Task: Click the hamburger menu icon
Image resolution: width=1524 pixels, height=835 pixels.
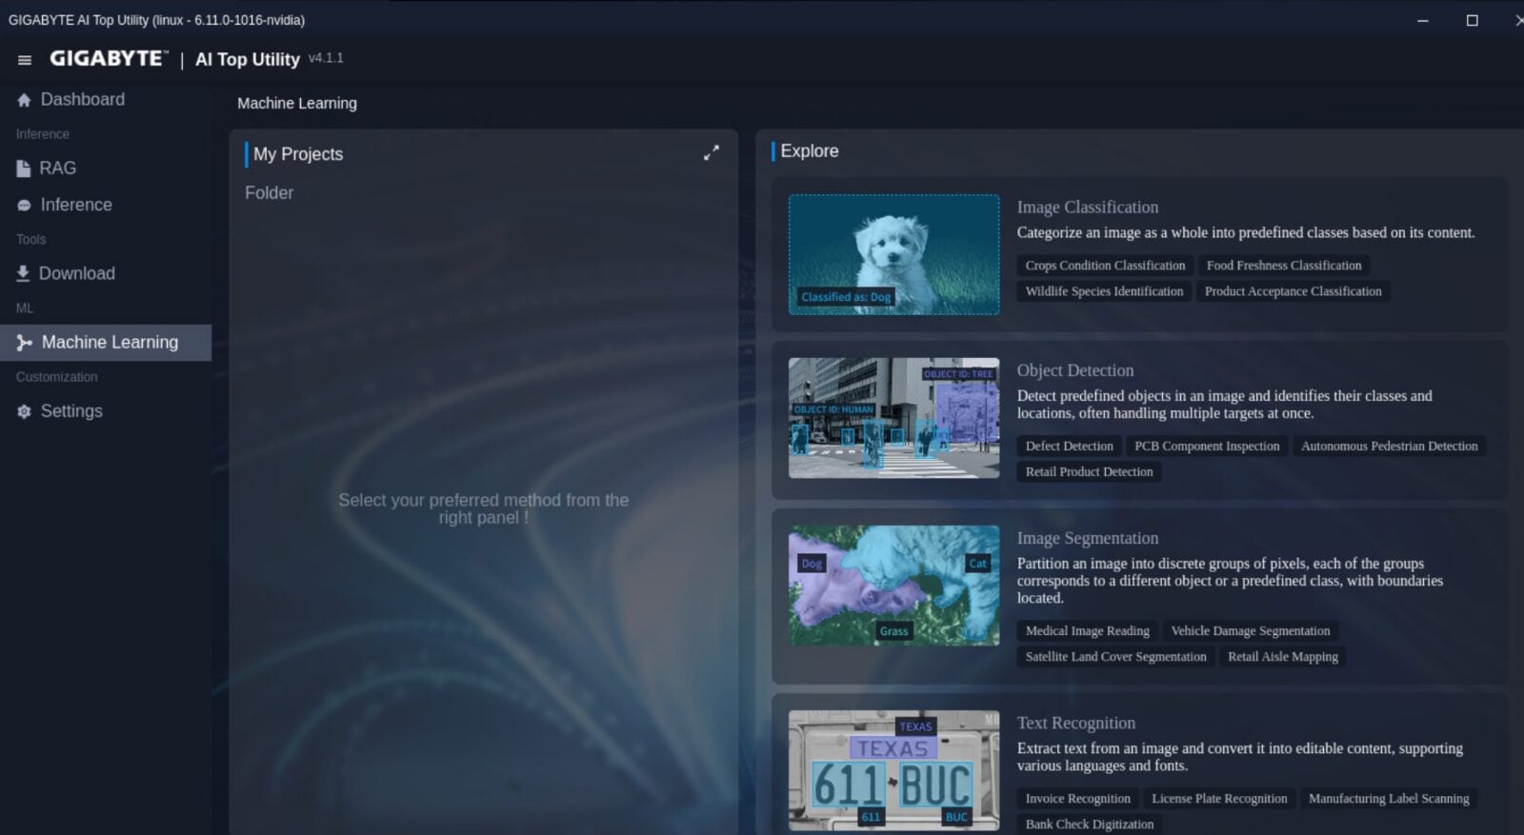Action: pyautogui.click(x=25, y=60)
